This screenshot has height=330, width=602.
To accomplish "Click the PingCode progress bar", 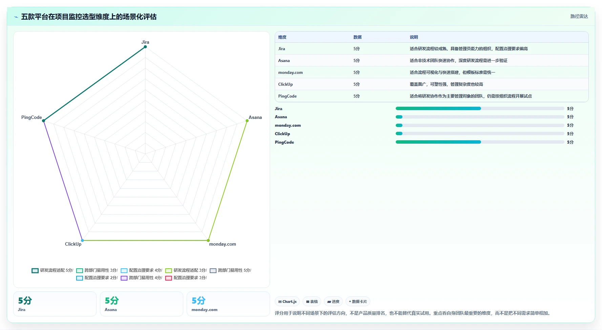I will click(480, 142).
